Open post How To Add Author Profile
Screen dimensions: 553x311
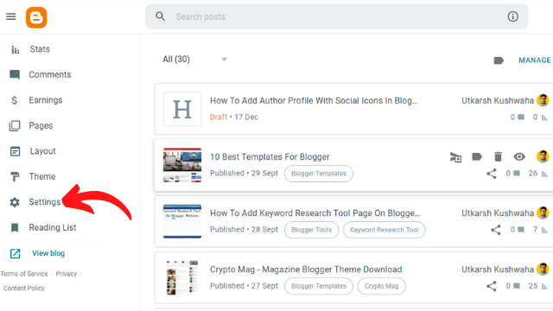(x=314, y=100)
